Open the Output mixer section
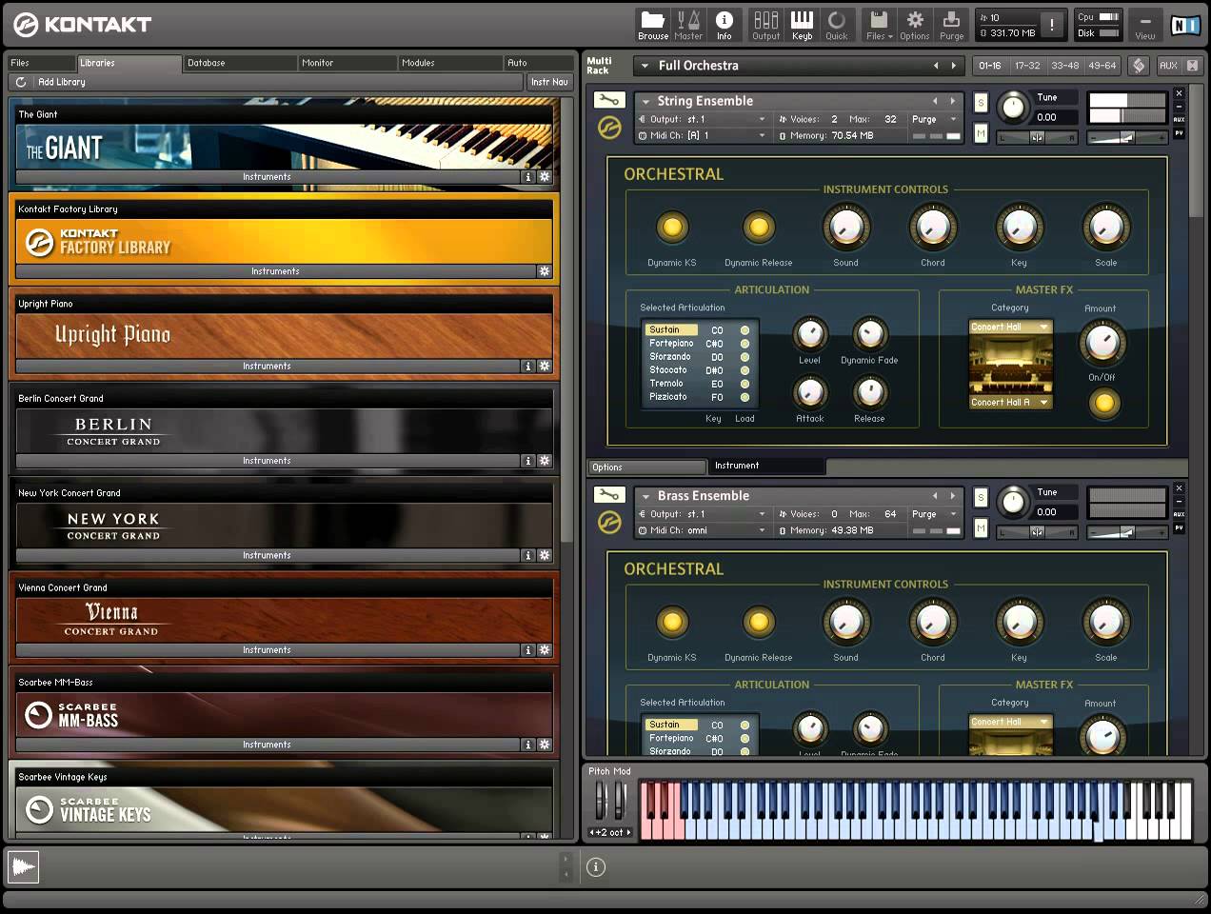1211x914 pixels. [x=766, y=25]
